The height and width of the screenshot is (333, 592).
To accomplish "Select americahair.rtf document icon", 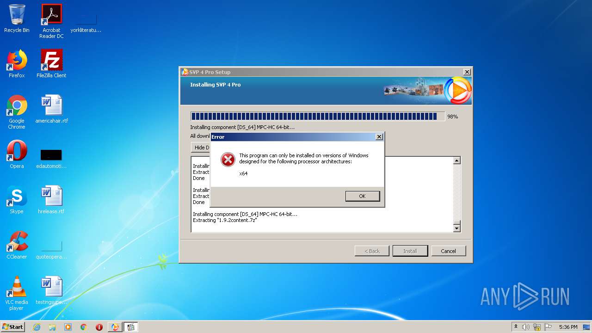I will click(51, 109).
